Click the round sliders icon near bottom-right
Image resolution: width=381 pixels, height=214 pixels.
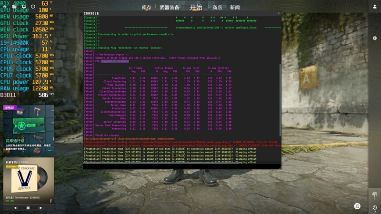(357, 206)
